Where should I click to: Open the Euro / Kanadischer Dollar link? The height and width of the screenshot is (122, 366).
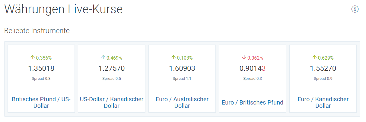click(323, 102)
